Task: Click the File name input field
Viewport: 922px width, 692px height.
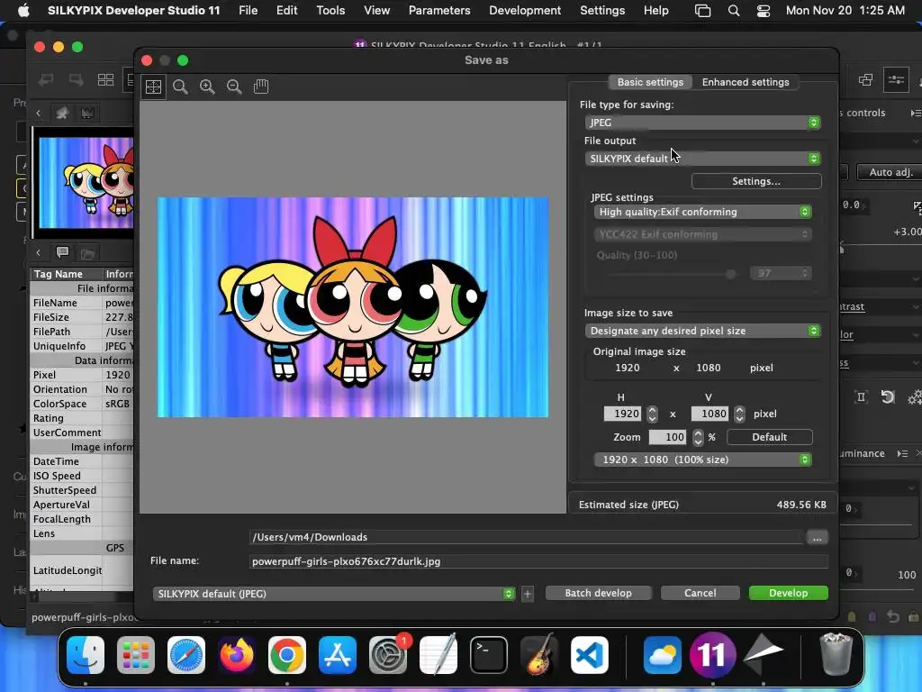Action: [x=538, y=561]
